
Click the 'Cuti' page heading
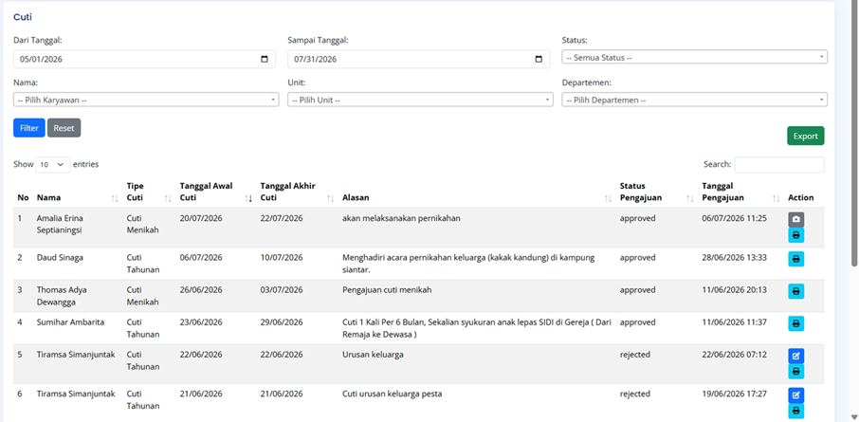pyautogui.click(x=23, y=17)
